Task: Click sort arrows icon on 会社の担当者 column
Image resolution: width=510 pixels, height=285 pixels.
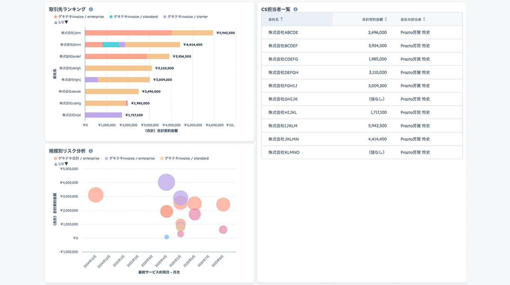Action: 424,19
